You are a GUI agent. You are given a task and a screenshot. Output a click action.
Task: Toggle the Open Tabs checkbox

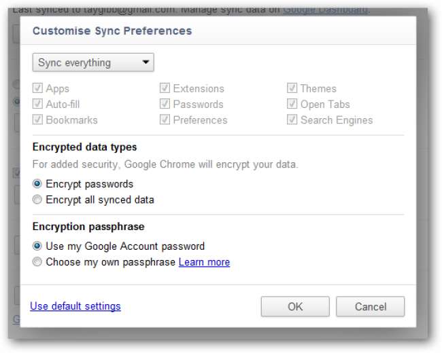[x=292, y=104]
